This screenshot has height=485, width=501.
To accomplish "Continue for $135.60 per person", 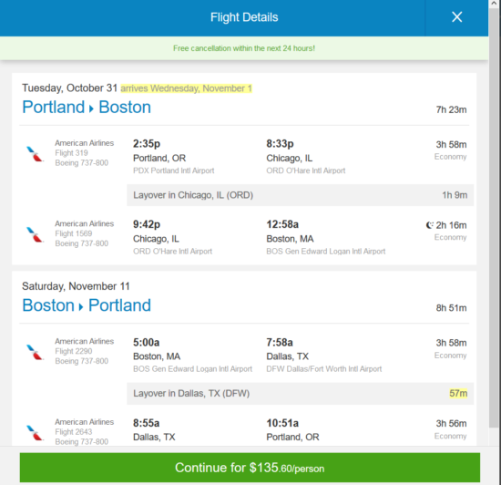I will (x=250, y=468).
